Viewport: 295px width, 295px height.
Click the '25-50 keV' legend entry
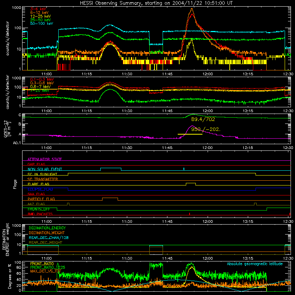click(x=40, y=20)
